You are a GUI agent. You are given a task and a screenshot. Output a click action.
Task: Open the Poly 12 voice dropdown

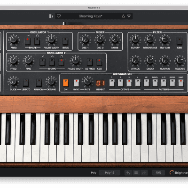[110, 173]
